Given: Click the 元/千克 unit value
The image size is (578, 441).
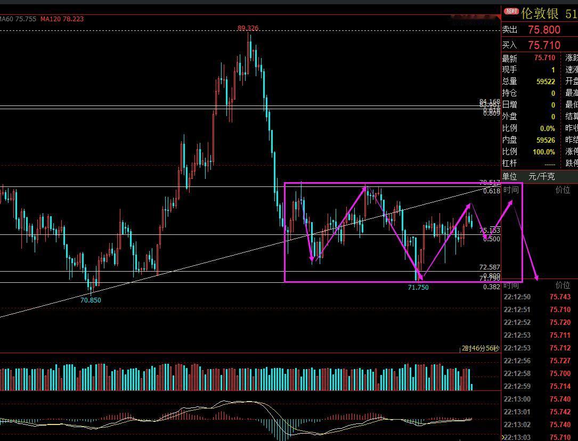Looking at the screenshot, I should pyautogui.click(x=541, y=176).
